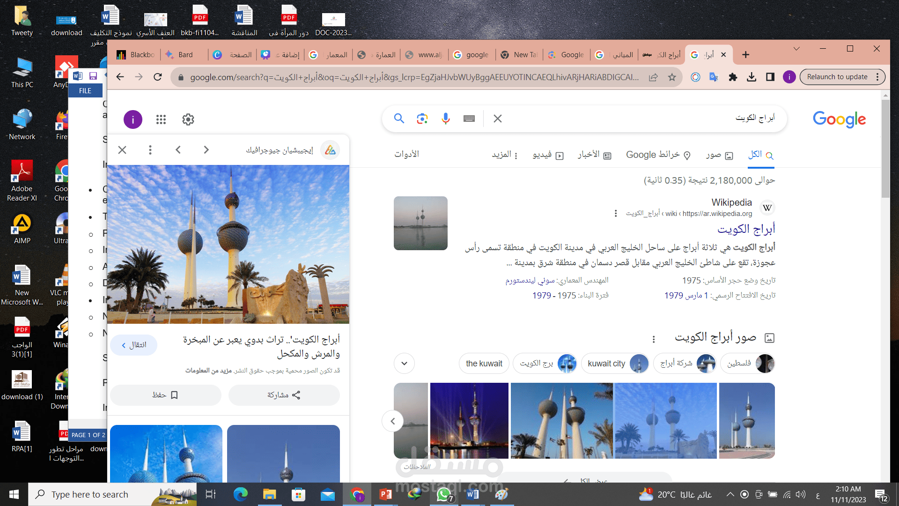The image size is (899, 506).
Task: Open the Google apps grid launcher
Action: (161, 119)
